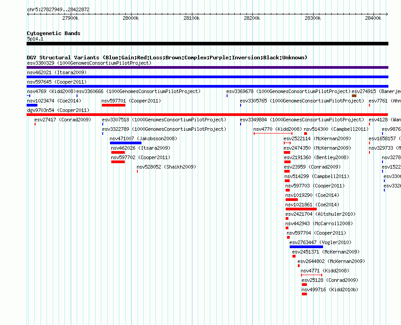Screen dimensions: 401x325
Task: Open dgv9703n54 (Cooper2011) label
Action: 58,110
